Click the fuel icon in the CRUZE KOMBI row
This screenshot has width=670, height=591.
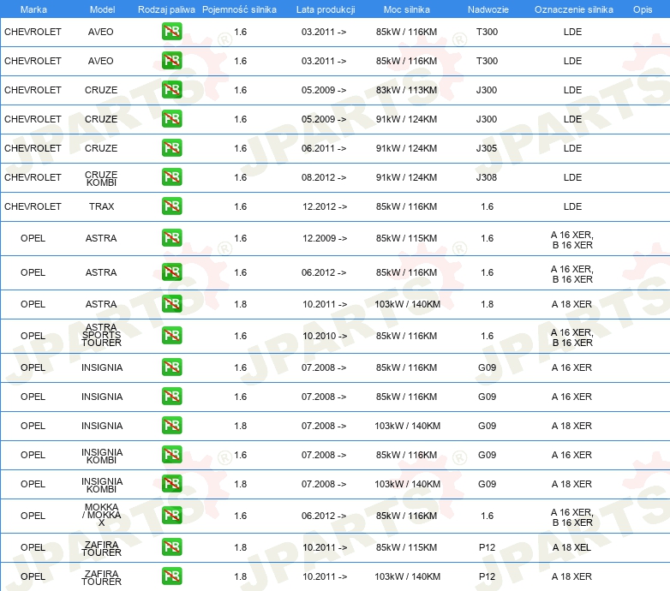click(171, 176)
